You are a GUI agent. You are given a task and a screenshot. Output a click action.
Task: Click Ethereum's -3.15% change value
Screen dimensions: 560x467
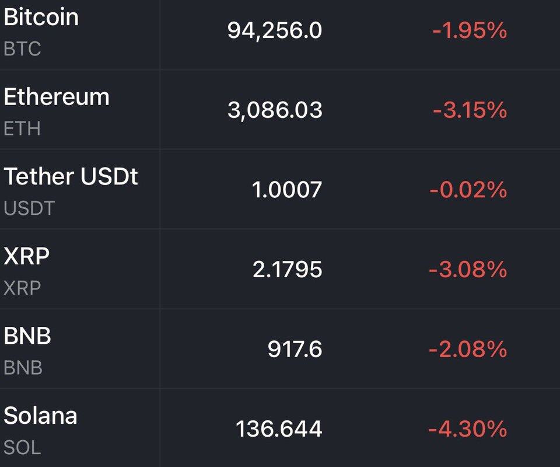coord(469,110)
